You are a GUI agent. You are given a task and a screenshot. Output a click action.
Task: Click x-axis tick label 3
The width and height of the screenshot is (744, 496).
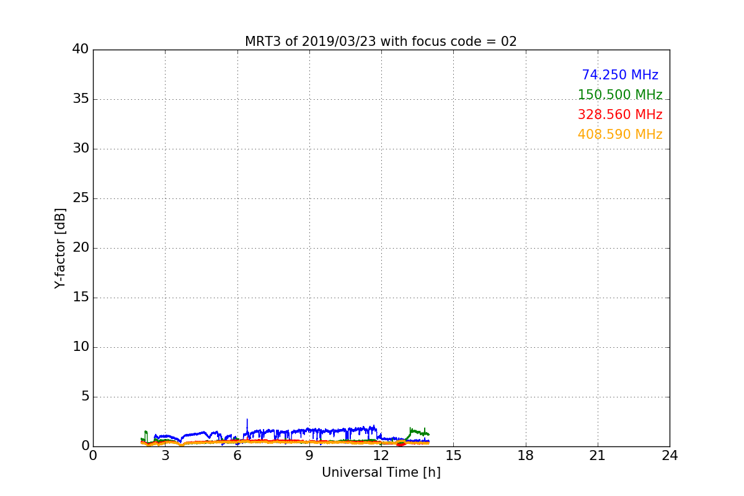pyautogui.click(x=165, y=456)
